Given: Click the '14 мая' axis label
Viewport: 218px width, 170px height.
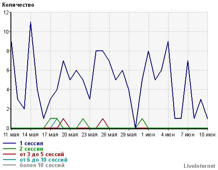Looking at the screenshot, I should point(31,135).
